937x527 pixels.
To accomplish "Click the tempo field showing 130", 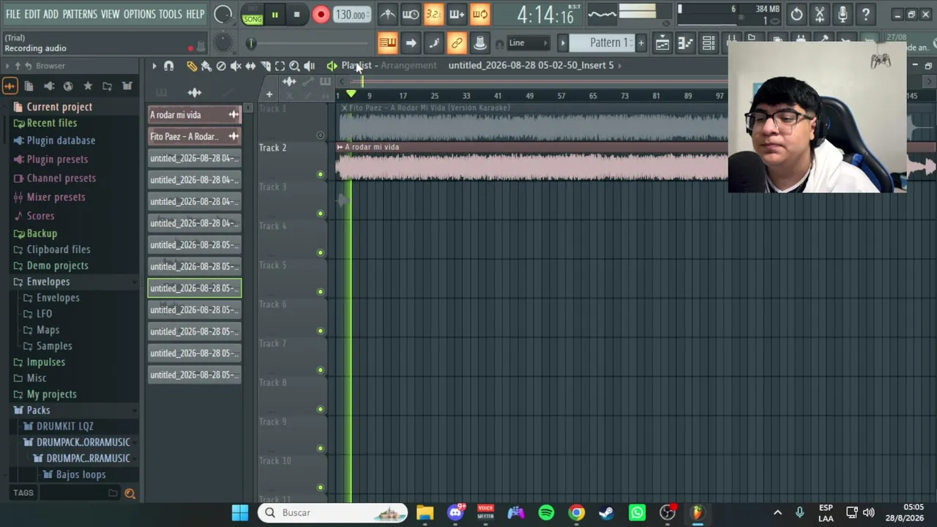I will [351, 15].
